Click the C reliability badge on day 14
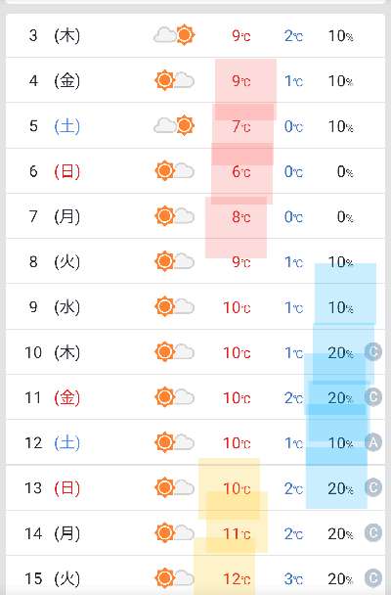Viewport: 391px width, 595px height. [x=372, y=533]
